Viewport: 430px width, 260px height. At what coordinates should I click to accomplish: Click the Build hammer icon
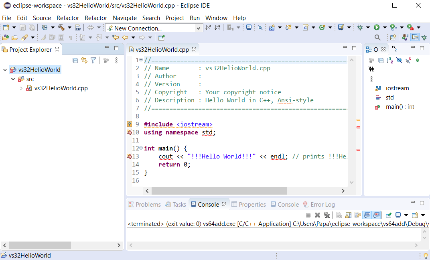(x=61, y=27)
